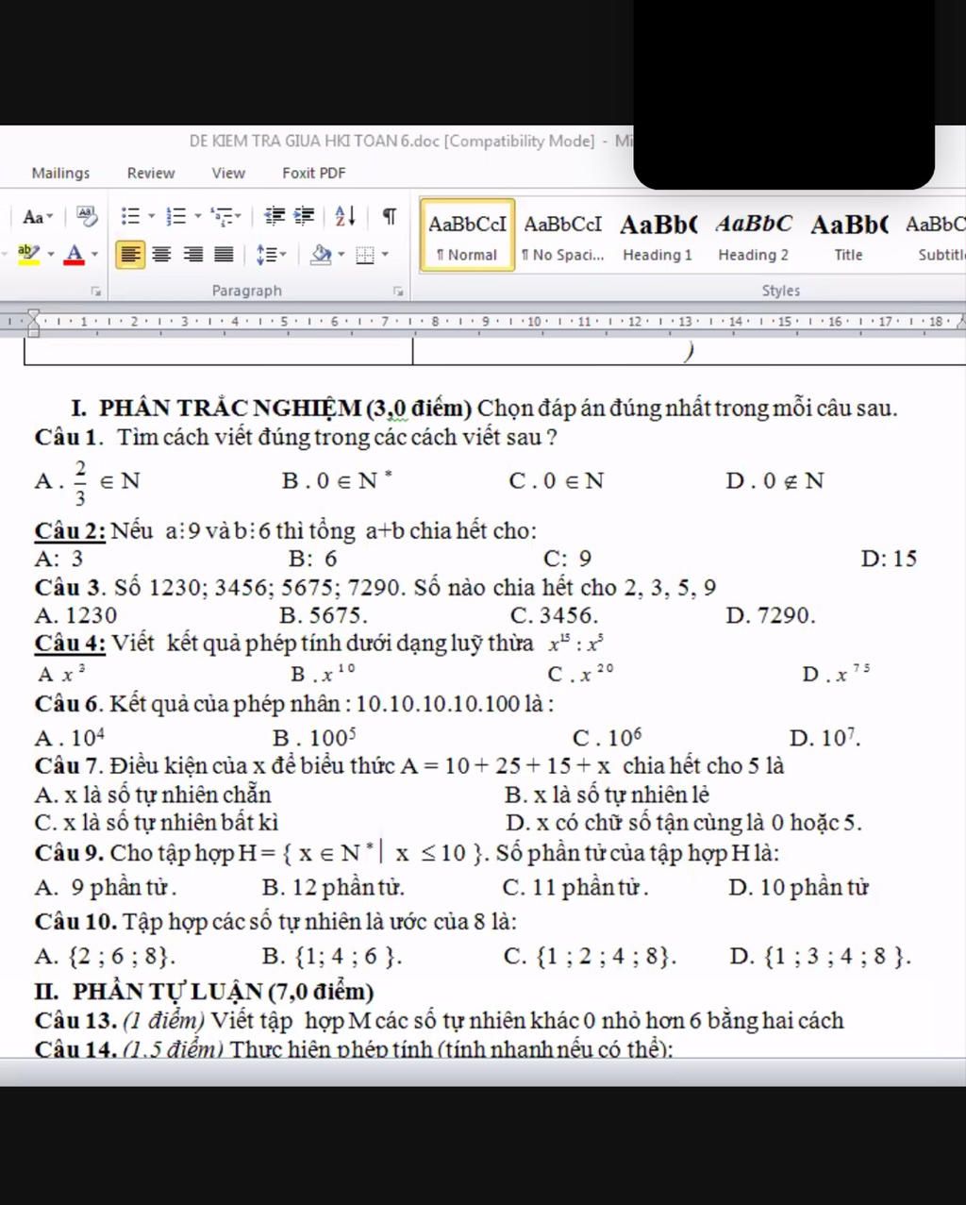The image size is (966, 1205).
Task: Toggle Align Text Left button
Action: (x=131, y=255)
